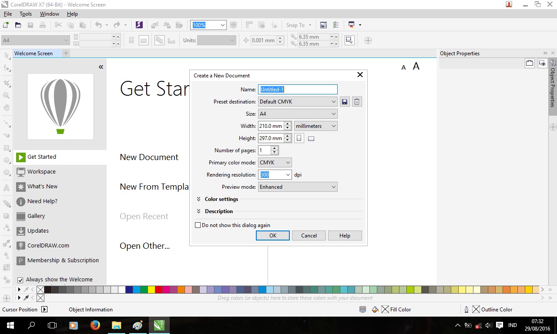This screenshot has height=334, width=557.
Task: Click the Proof colors icon in status bar
Action: point(362,310)
